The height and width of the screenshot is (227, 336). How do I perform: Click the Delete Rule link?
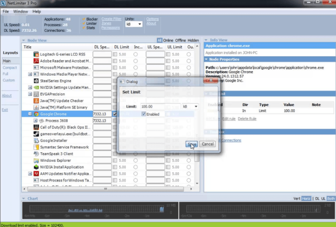click(247, 119)
